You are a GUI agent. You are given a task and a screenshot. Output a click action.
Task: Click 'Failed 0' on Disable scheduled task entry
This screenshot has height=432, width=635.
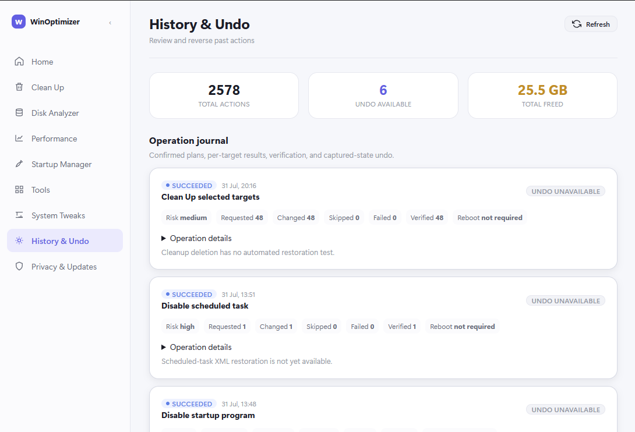coord(362,326)
